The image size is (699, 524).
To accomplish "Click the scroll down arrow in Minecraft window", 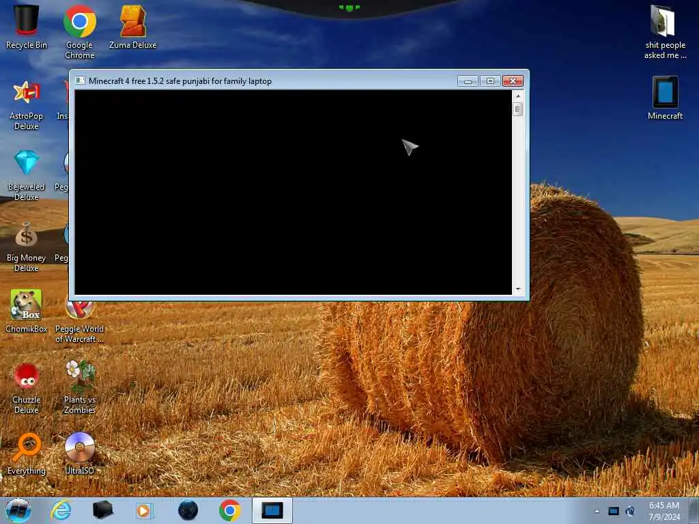I will click(517, 289).
